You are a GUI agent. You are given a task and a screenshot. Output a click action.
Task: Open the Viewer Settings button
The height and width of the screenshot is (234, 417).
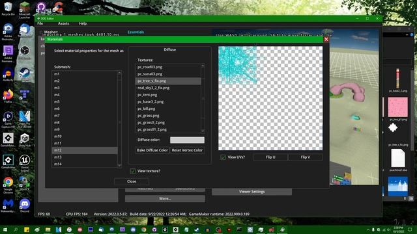point(252,192)
